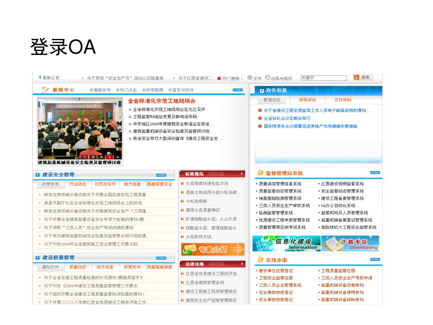The image size is (433, 325).
Task: Select slide number 5 on news photo
Action: 118,157
